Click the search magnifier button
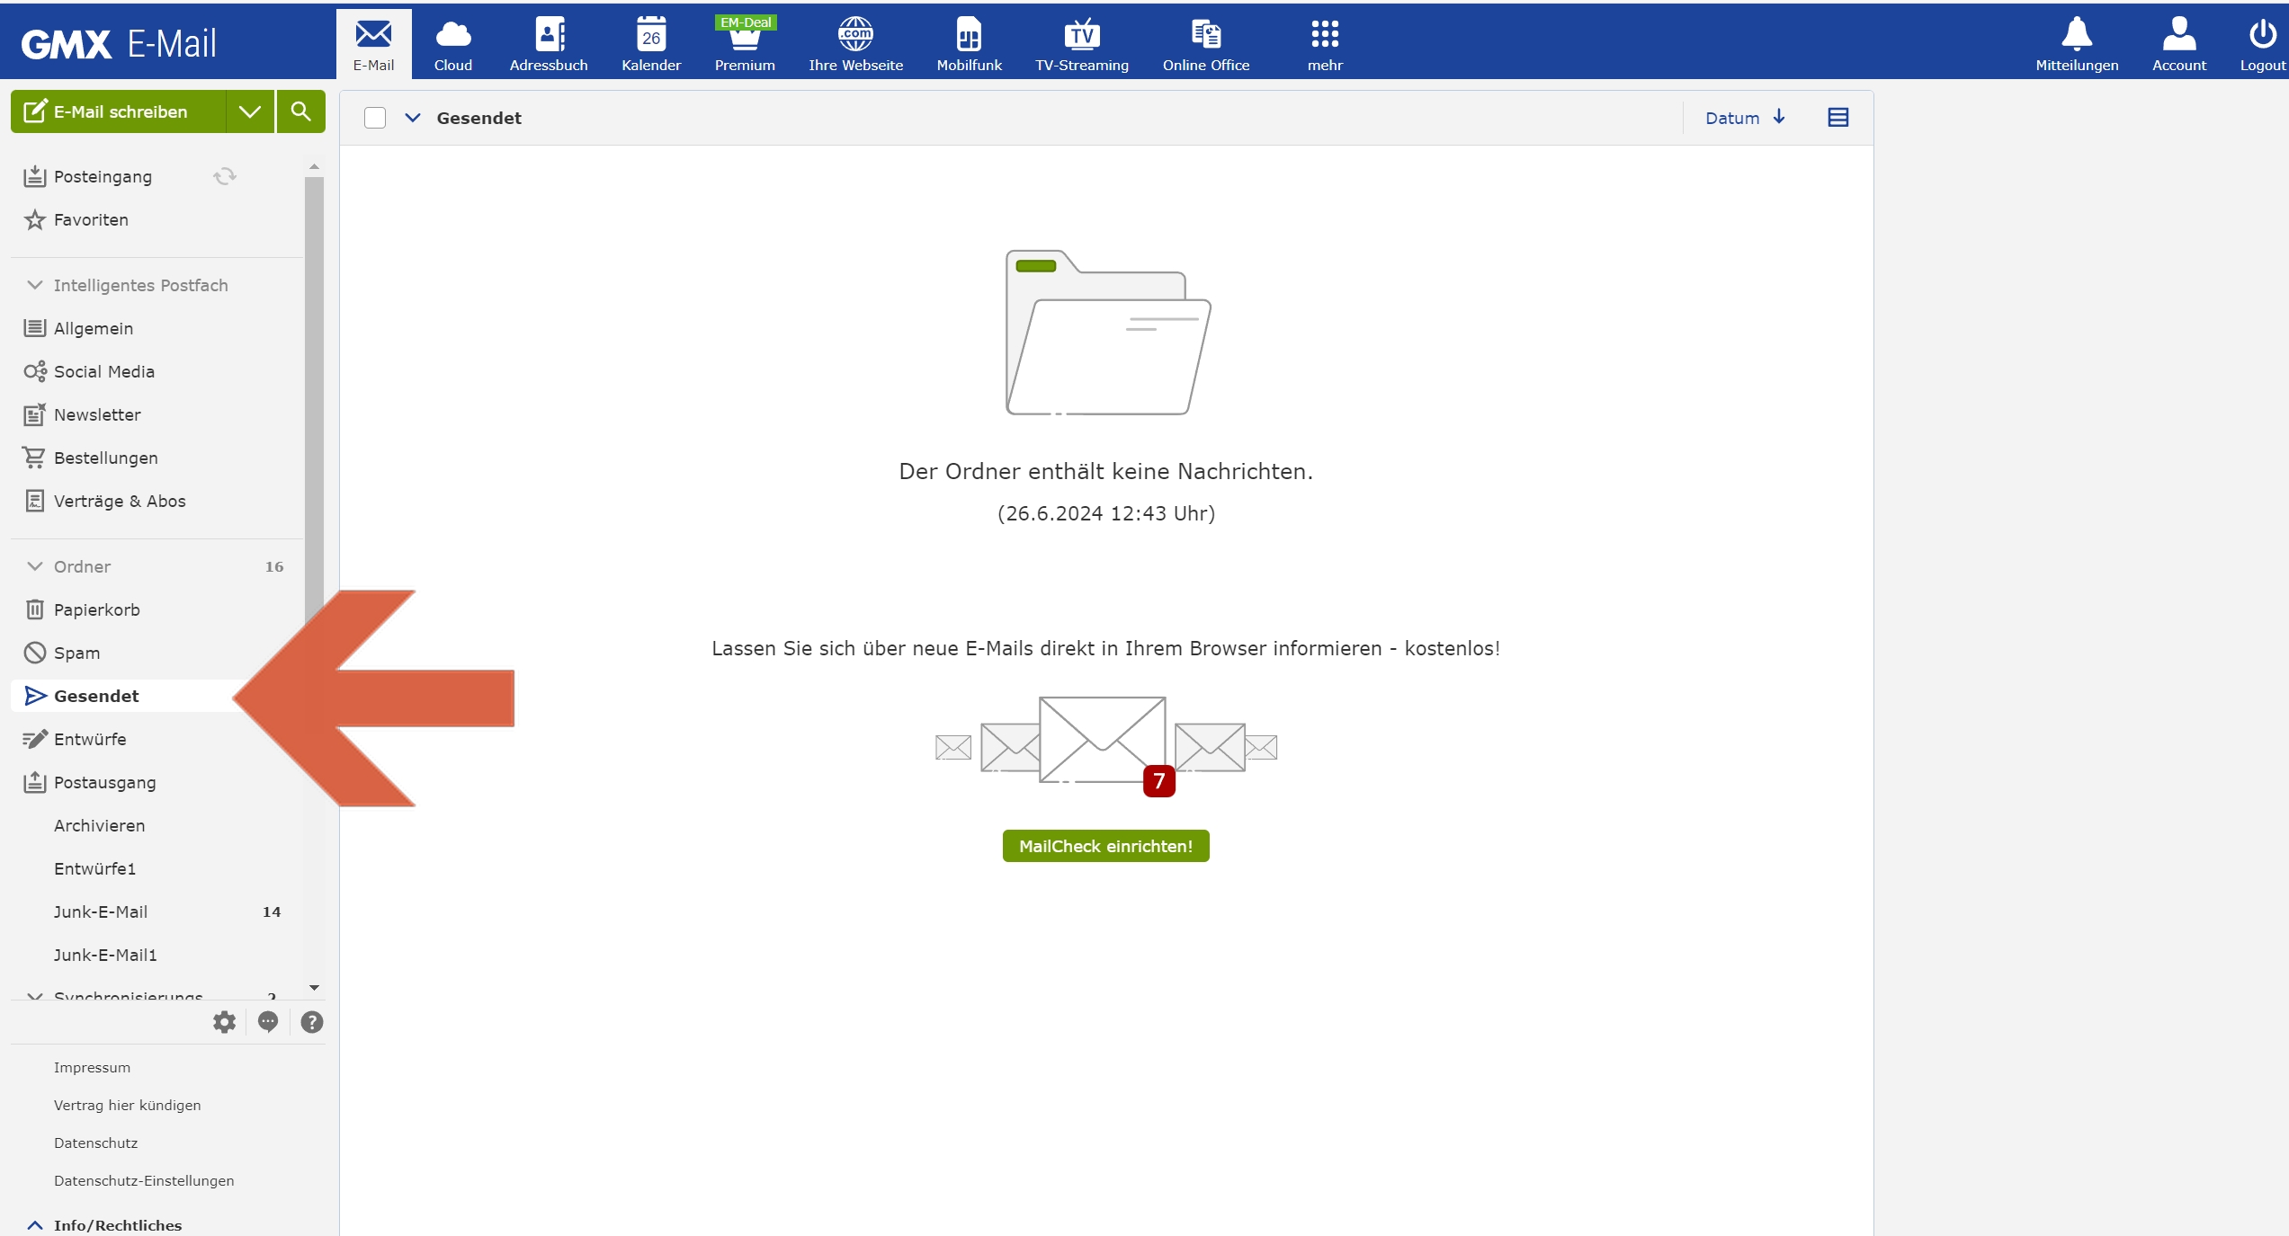Viewport: 2289px width, 1236px height. 300,111
